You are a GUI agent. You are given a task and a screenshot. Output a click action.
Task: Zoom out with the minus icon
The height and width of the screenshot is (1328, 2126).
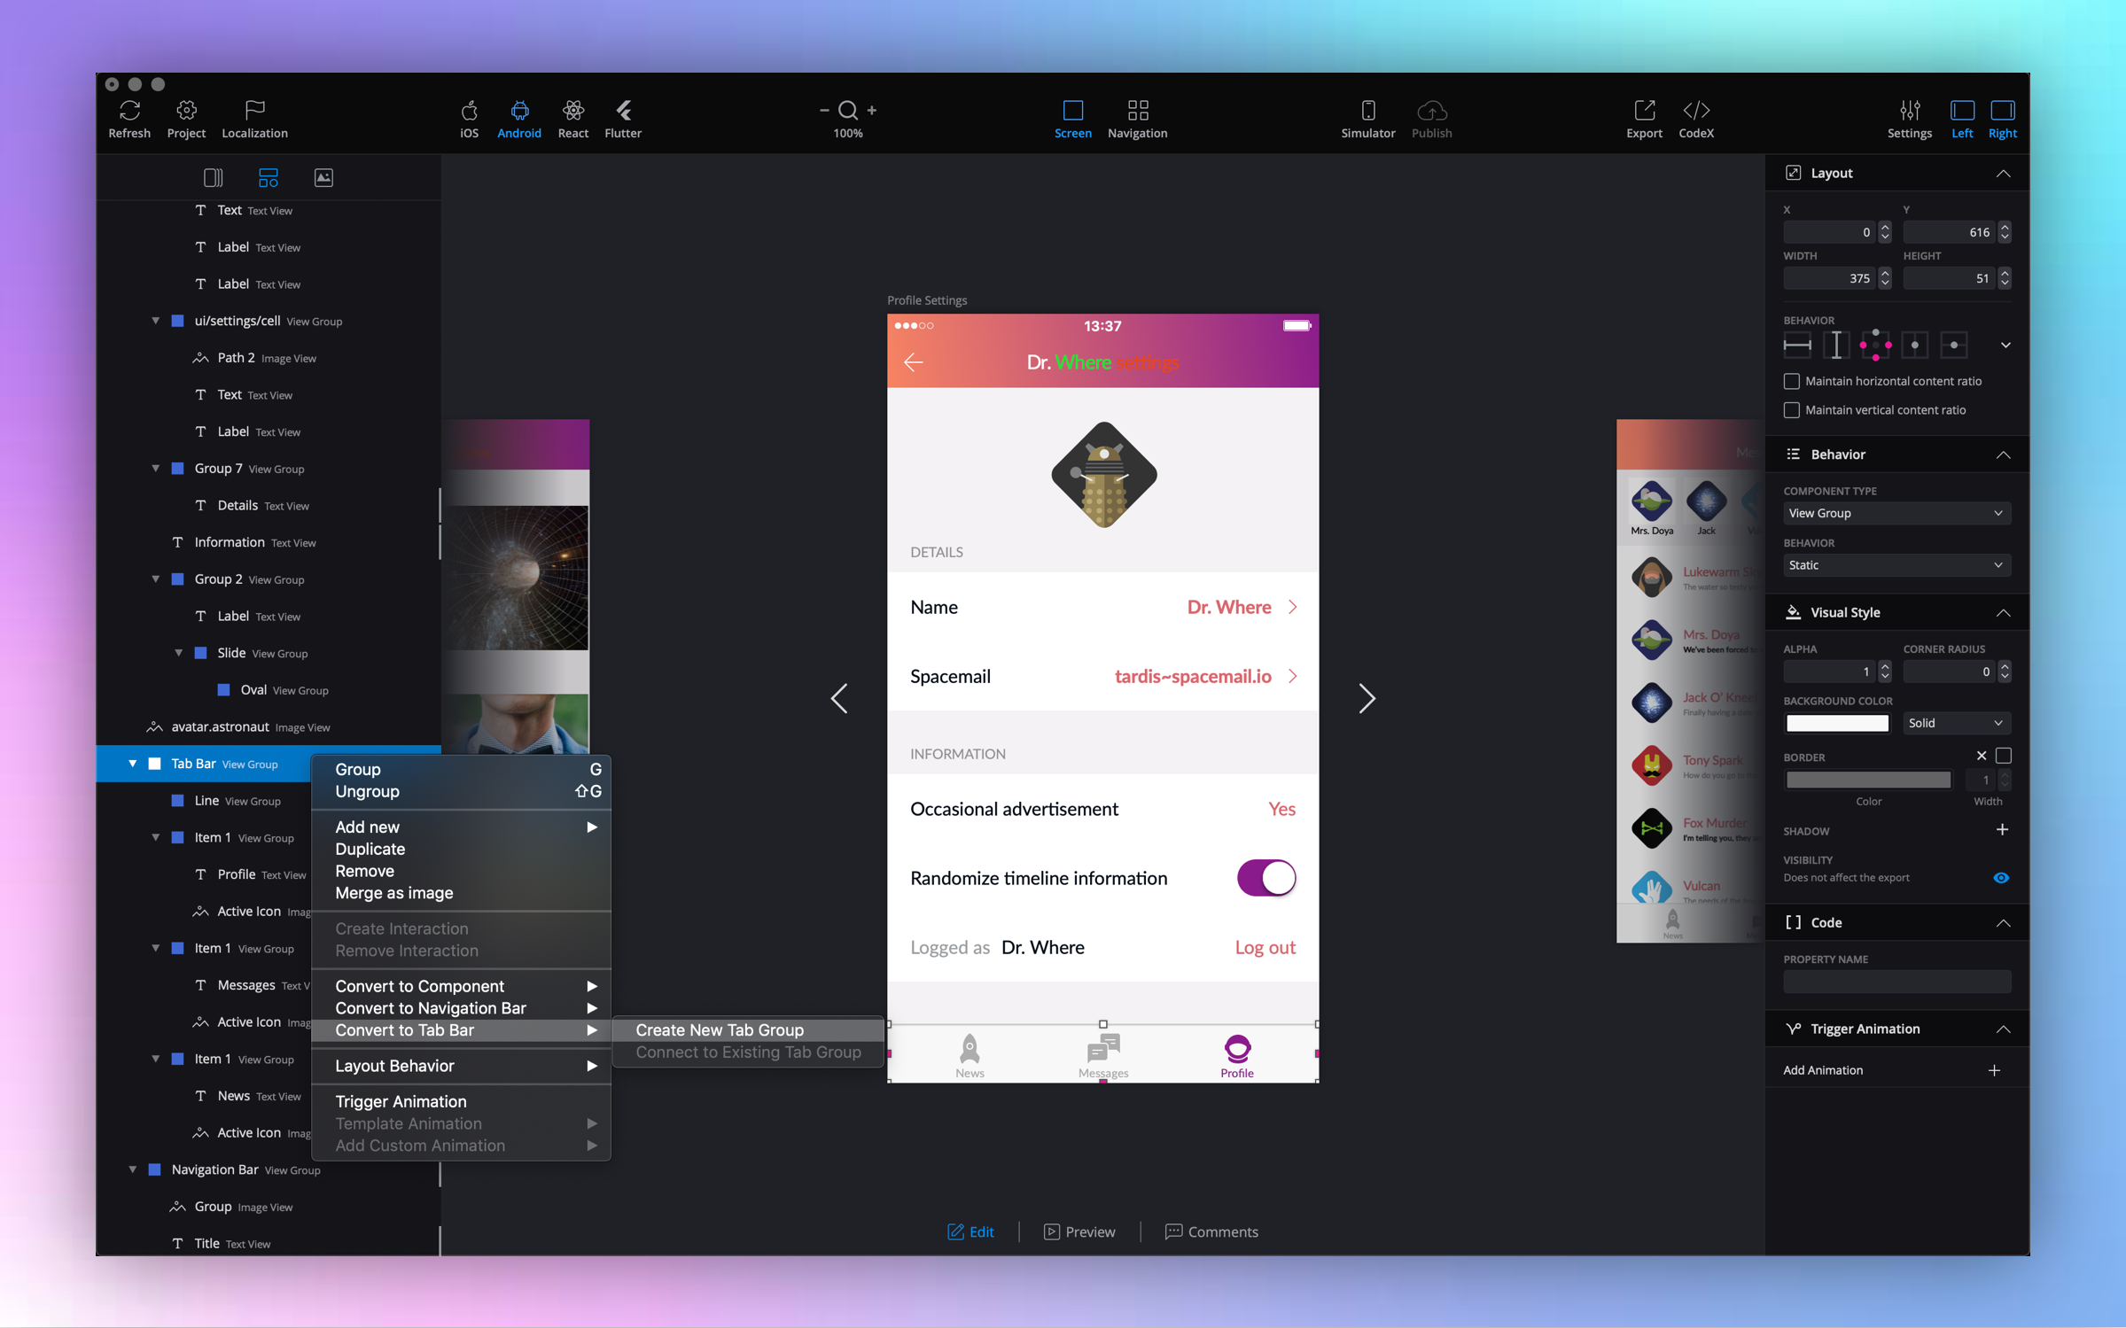(824, 110)
